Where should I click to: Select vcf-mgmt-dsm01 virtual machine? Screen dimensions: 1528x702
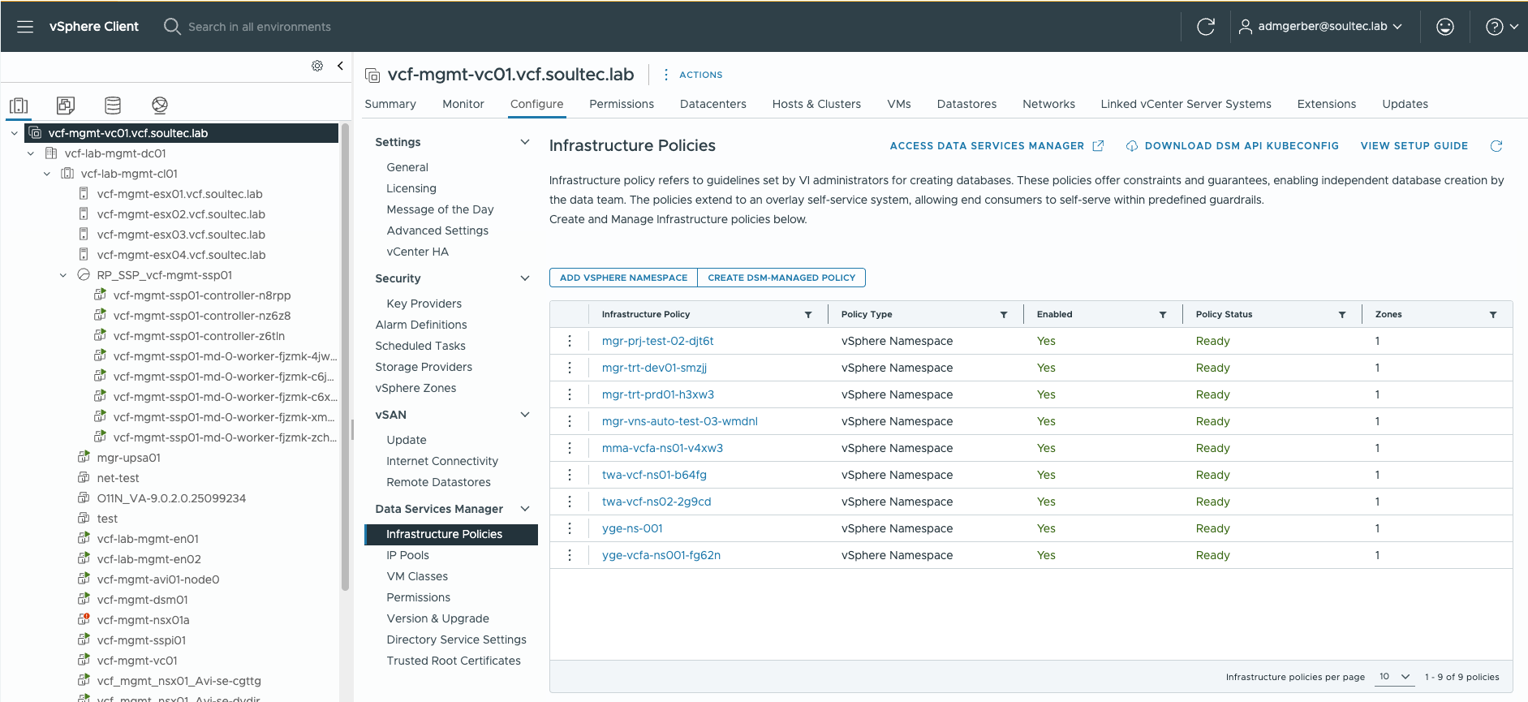pos(142,600)
